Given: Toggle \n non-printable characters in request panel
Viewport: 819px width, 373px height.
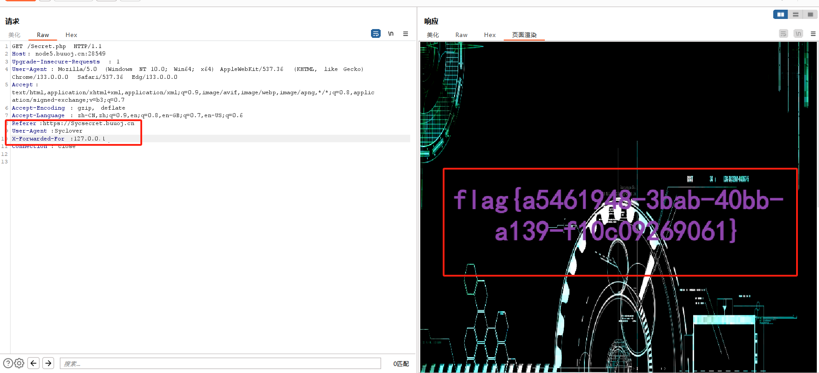Looking at the screenshot, I should click(391, 33).
